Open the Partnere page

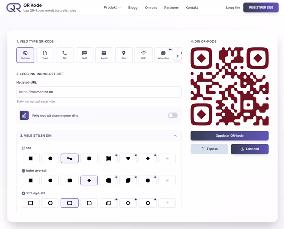tap(171, 8)
